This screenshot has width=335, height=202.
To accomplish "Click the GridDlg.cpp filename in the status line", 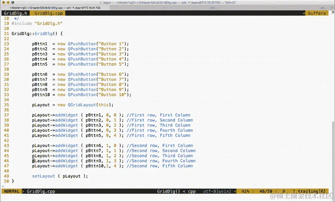I will pyautogui.click(x=41, y=191).
